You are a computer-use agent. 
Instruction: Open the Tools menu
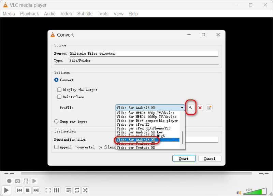tap(103, 14)
